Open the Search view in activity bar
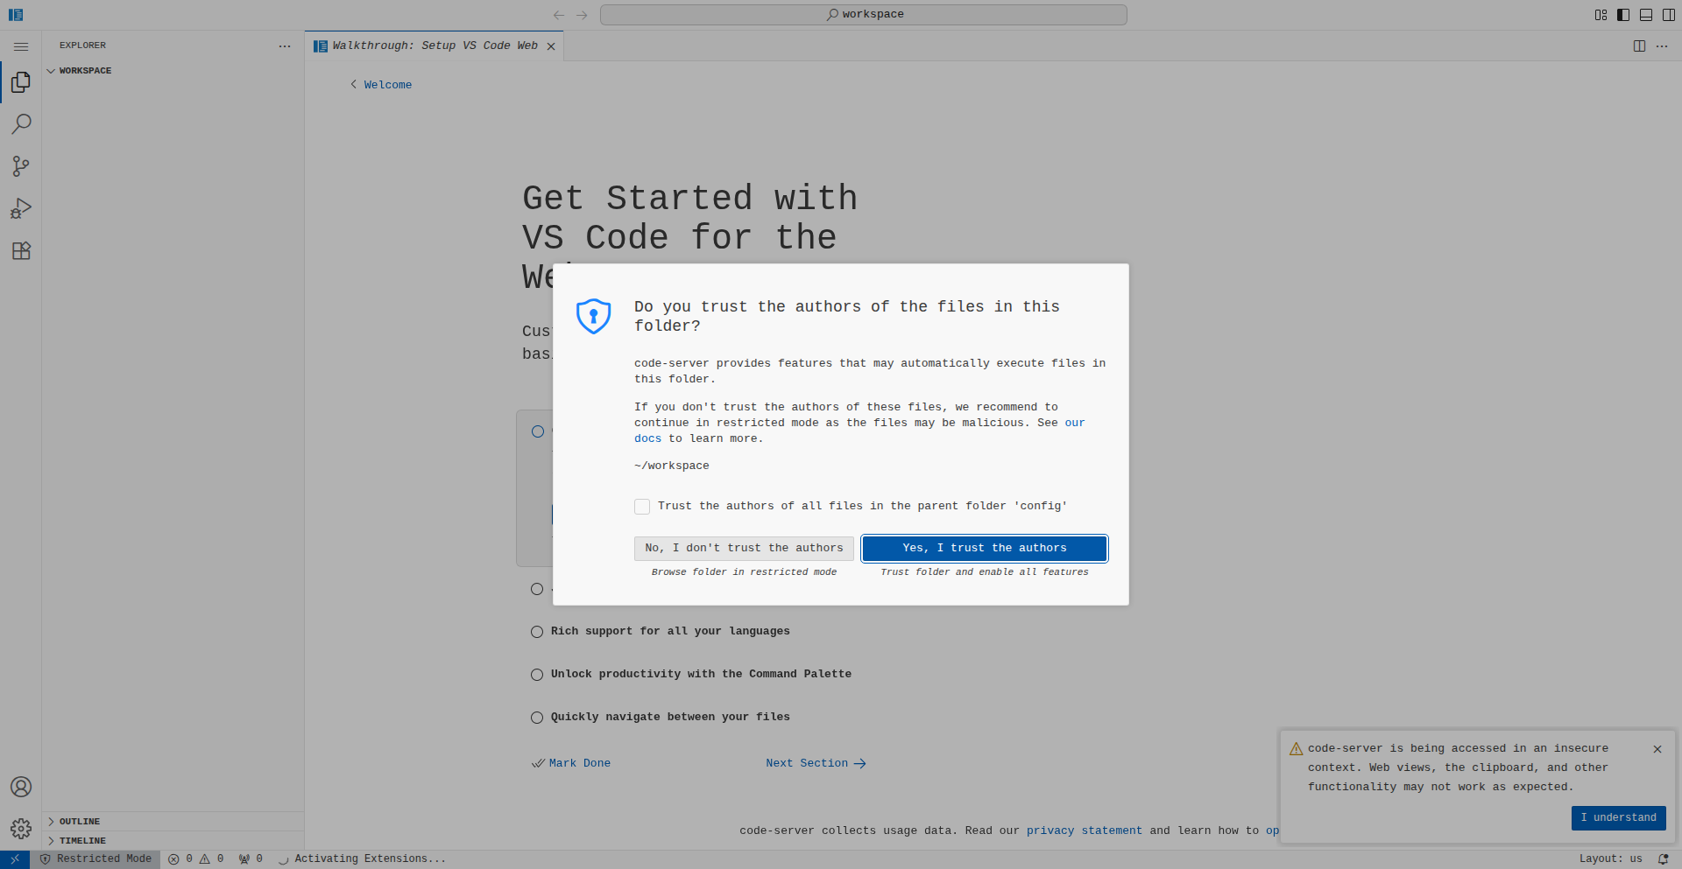Viewport: 1682px width, 869px height. point(21,124)
